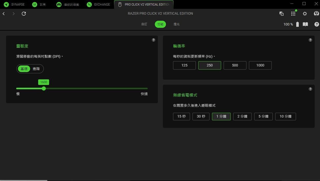The image size is (320, 181).
Task: Click the RAZER PRO CLICK V2 VERTICAL EDITION title
Action: [x=160, y=14]
